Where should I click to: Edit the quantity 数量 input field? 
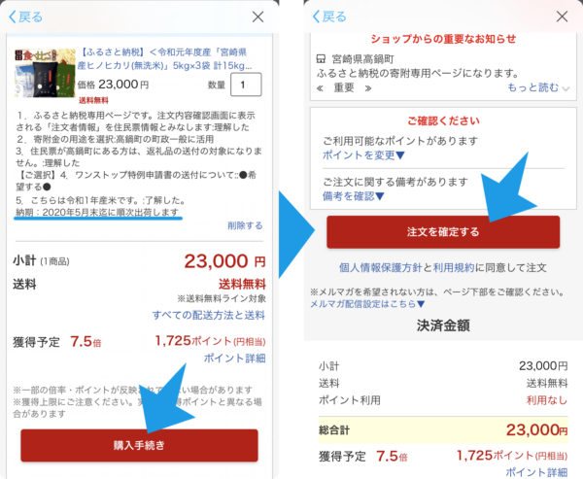coord(246,85)
